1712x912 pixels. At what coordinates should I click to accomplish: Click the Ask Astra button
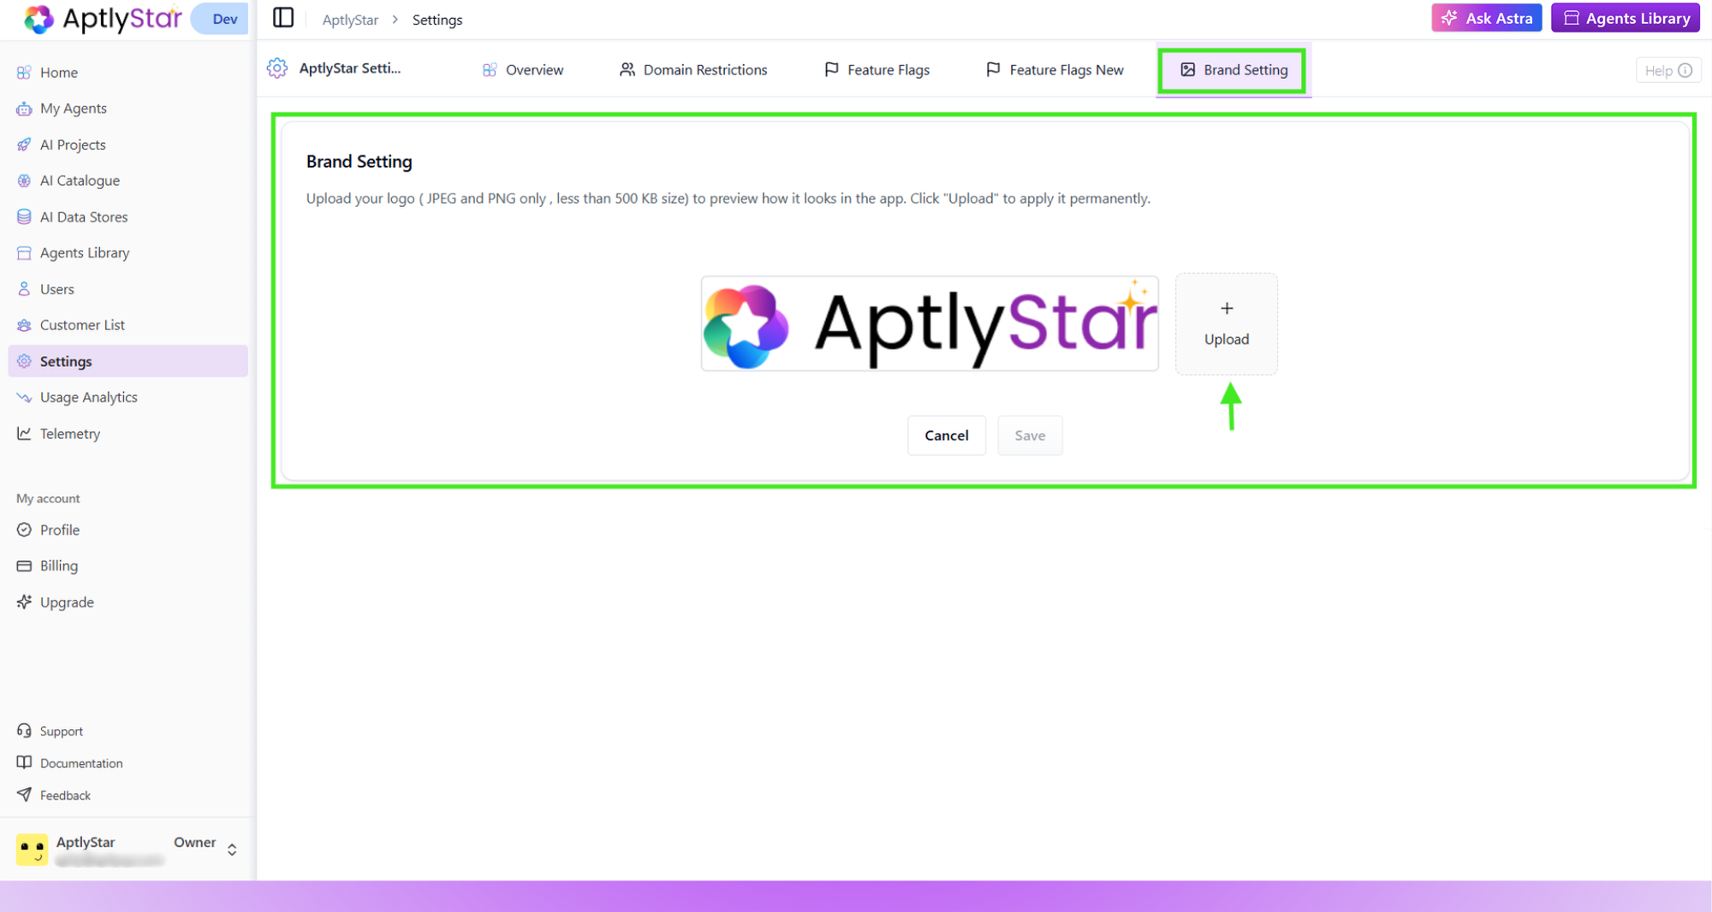tap(1486, 17)
